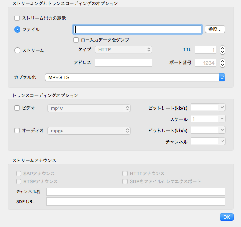The height and width of the screenshot is (227, 241).
Task: Click the チャンネル名 text field
Action: coord(136,191)
